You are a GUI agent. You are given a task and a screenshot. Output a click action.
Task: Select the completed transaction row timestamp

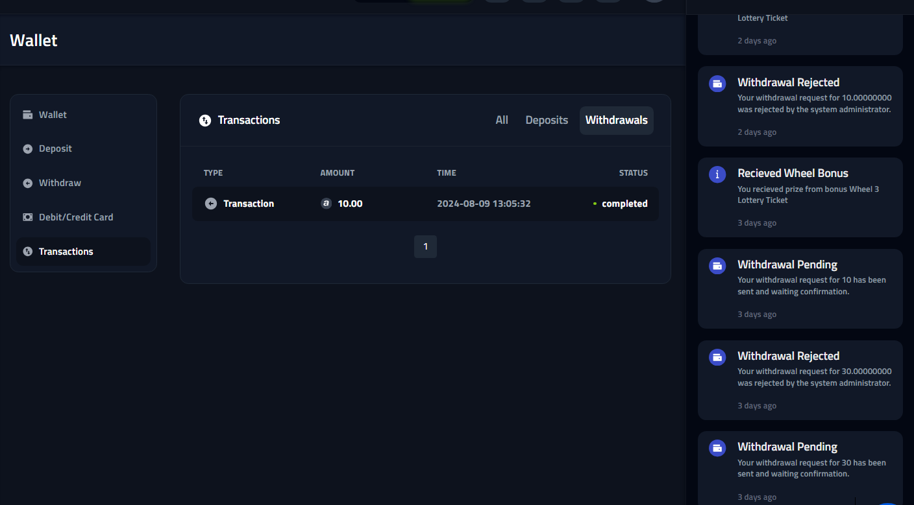[x=484, y=204]
